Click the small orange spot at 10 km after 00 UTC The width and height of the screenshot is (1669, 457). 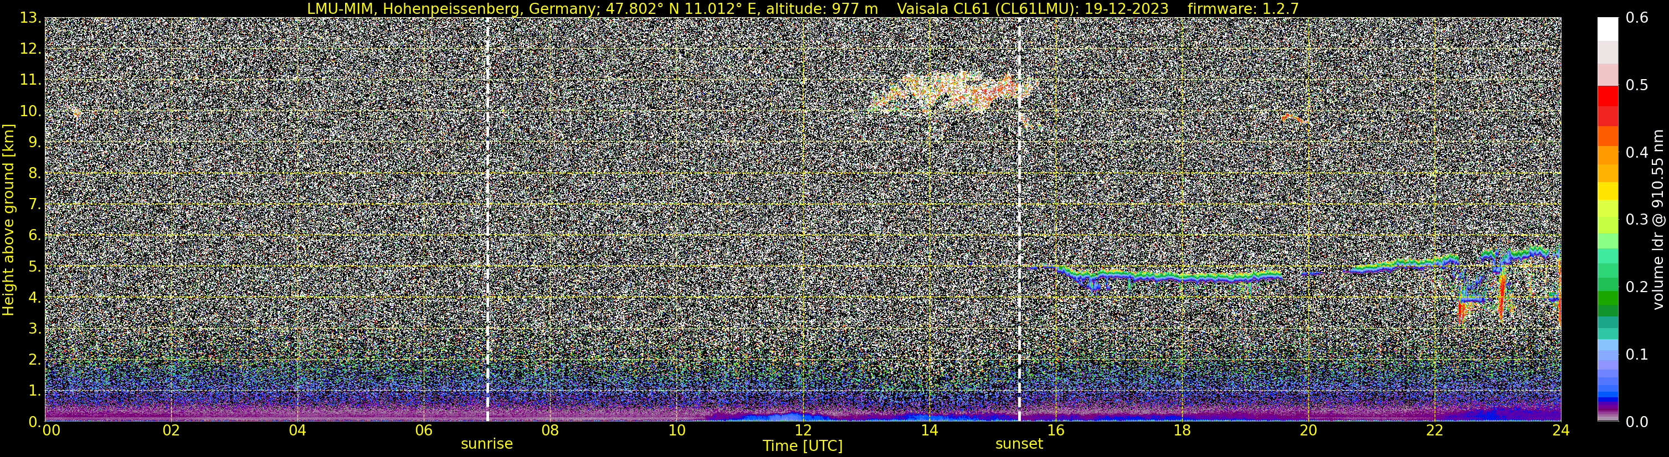[77, 113]
